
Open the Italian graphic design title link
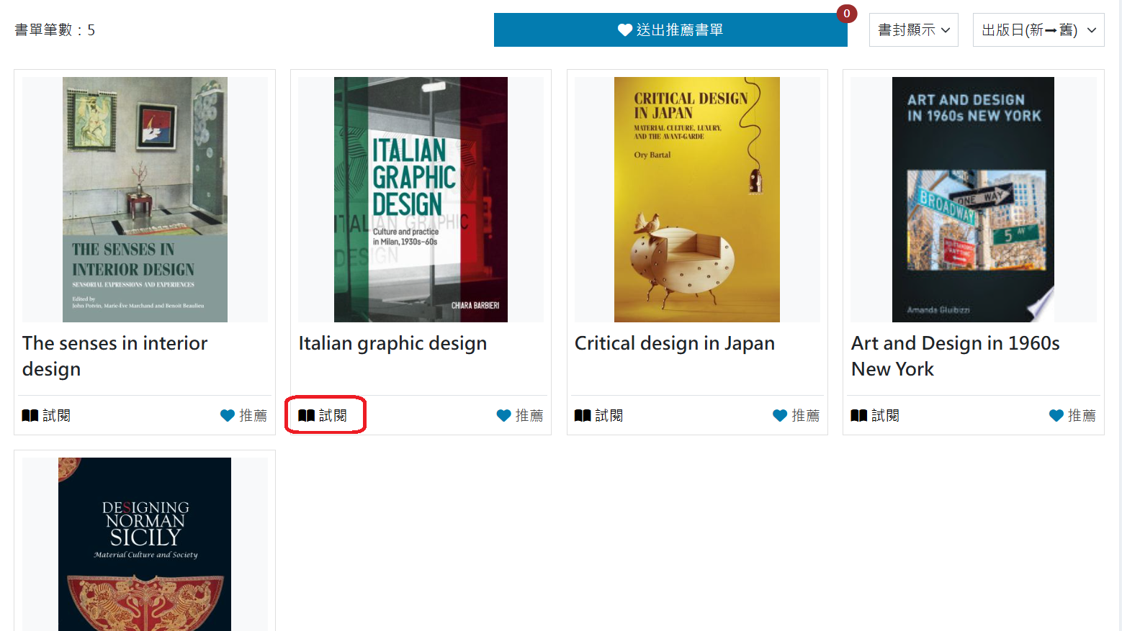click(393, 344)
